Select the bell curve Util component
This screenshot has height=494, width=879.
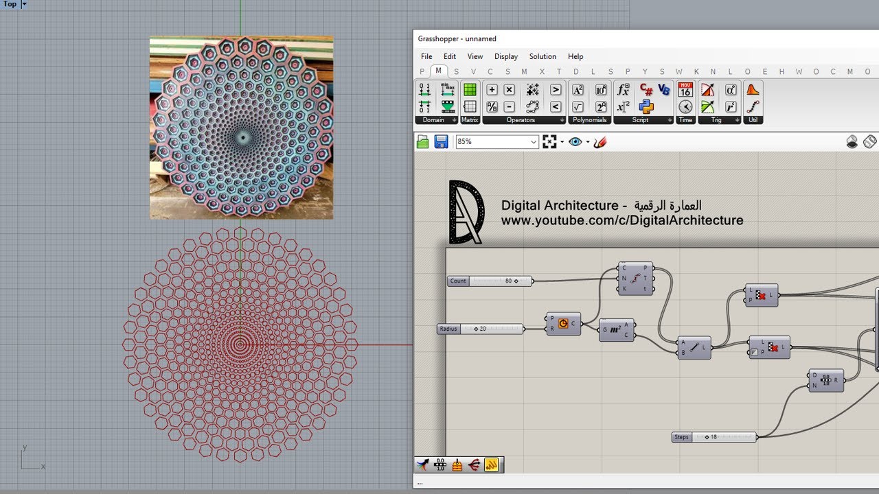coord(753,90)
